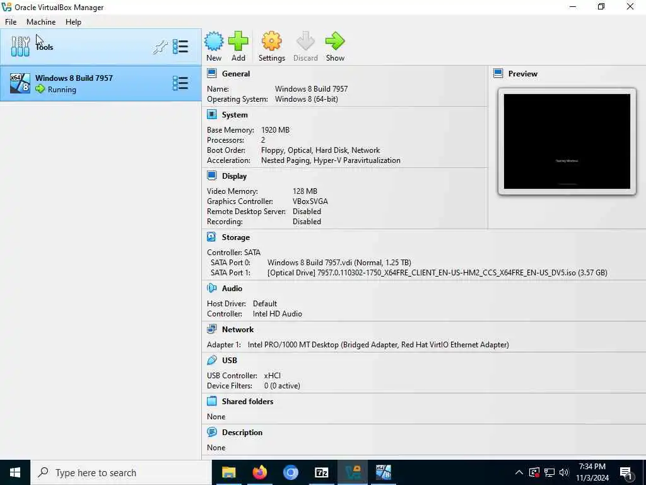The image size is (646, 485).
Task: Click Windows 8 (64-bit) operating system value
Action: pos(306,99)
